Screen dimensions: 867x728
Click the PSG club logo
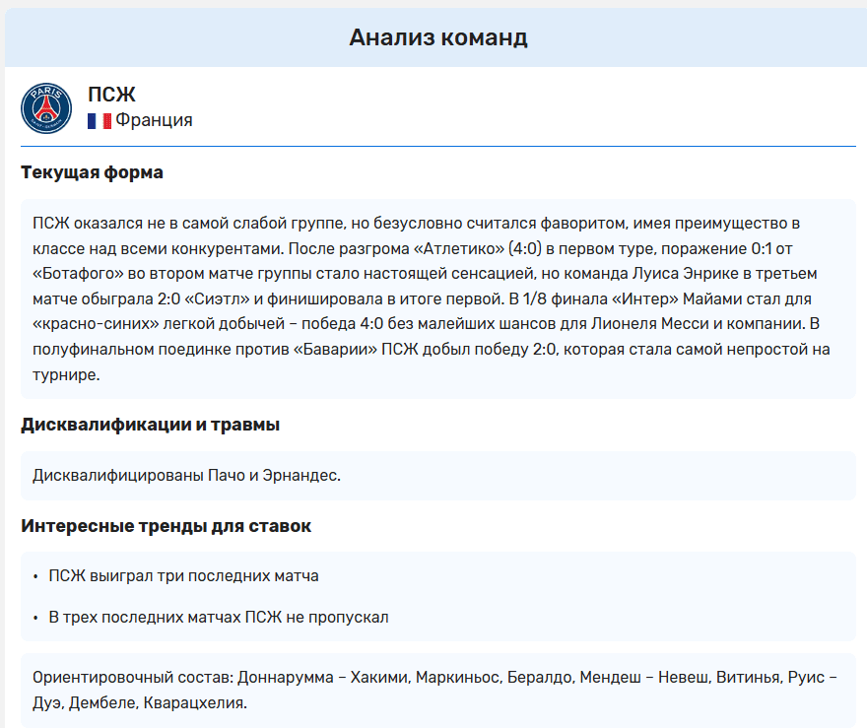[x=46, y=108]
